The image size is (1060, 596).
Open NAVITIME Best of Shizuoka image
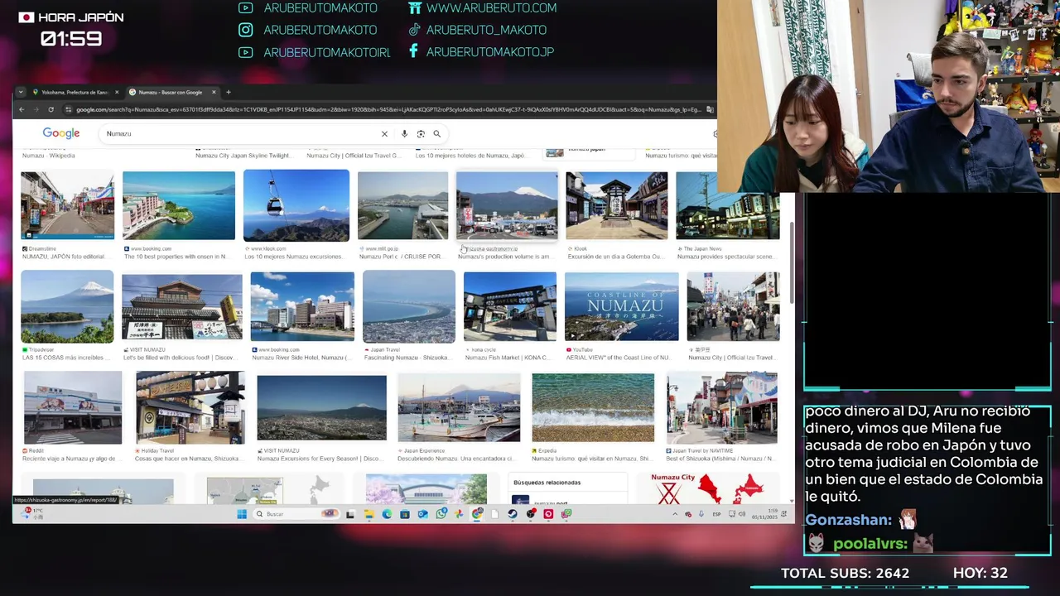pyautogui.click(x=722, y=407)
